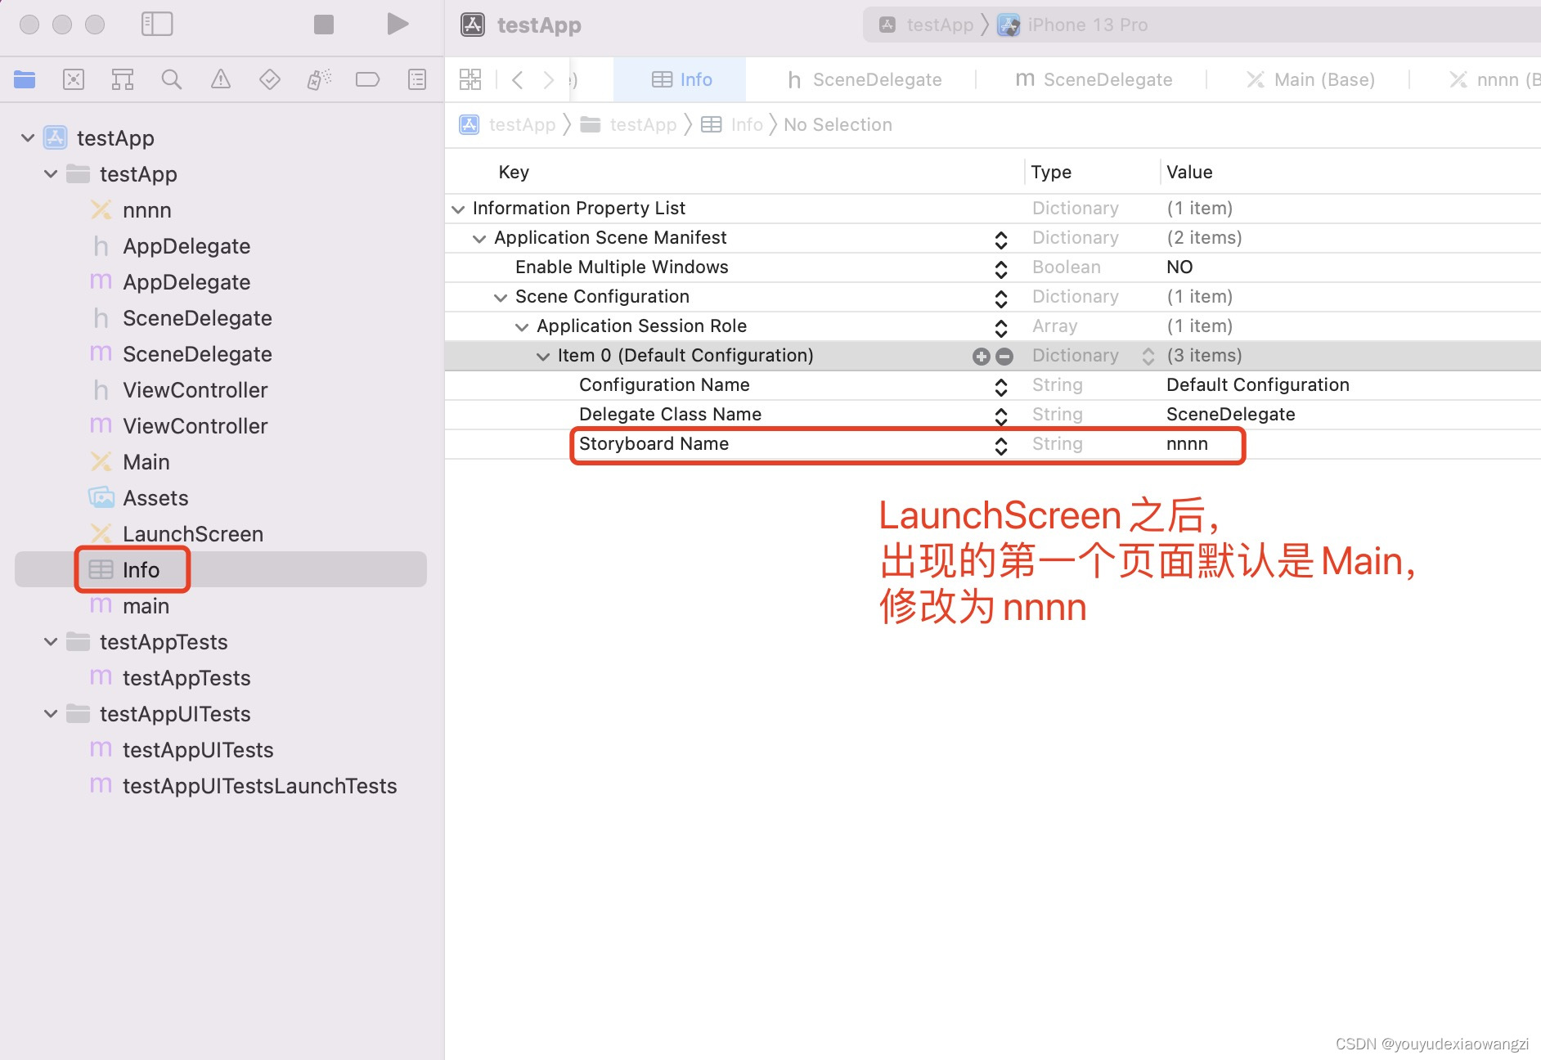This screenshot has height=1060, width=1541.
Task: Open the Find navigator magnifier
Action: [x=172, y=79]
